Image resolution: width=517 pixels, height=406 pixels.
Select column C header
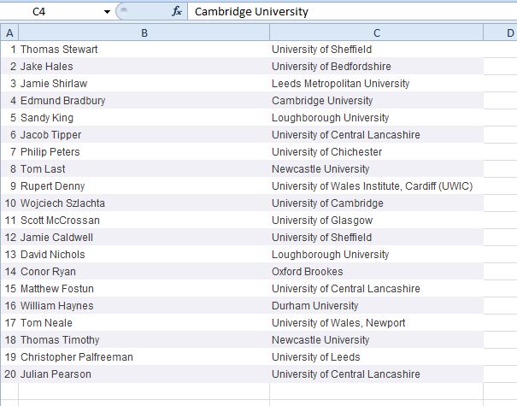pos(377,33)
